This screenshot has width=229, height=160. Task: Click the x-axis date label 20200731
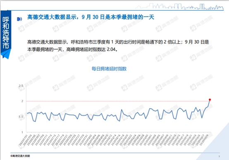click(x=83, y=140)
